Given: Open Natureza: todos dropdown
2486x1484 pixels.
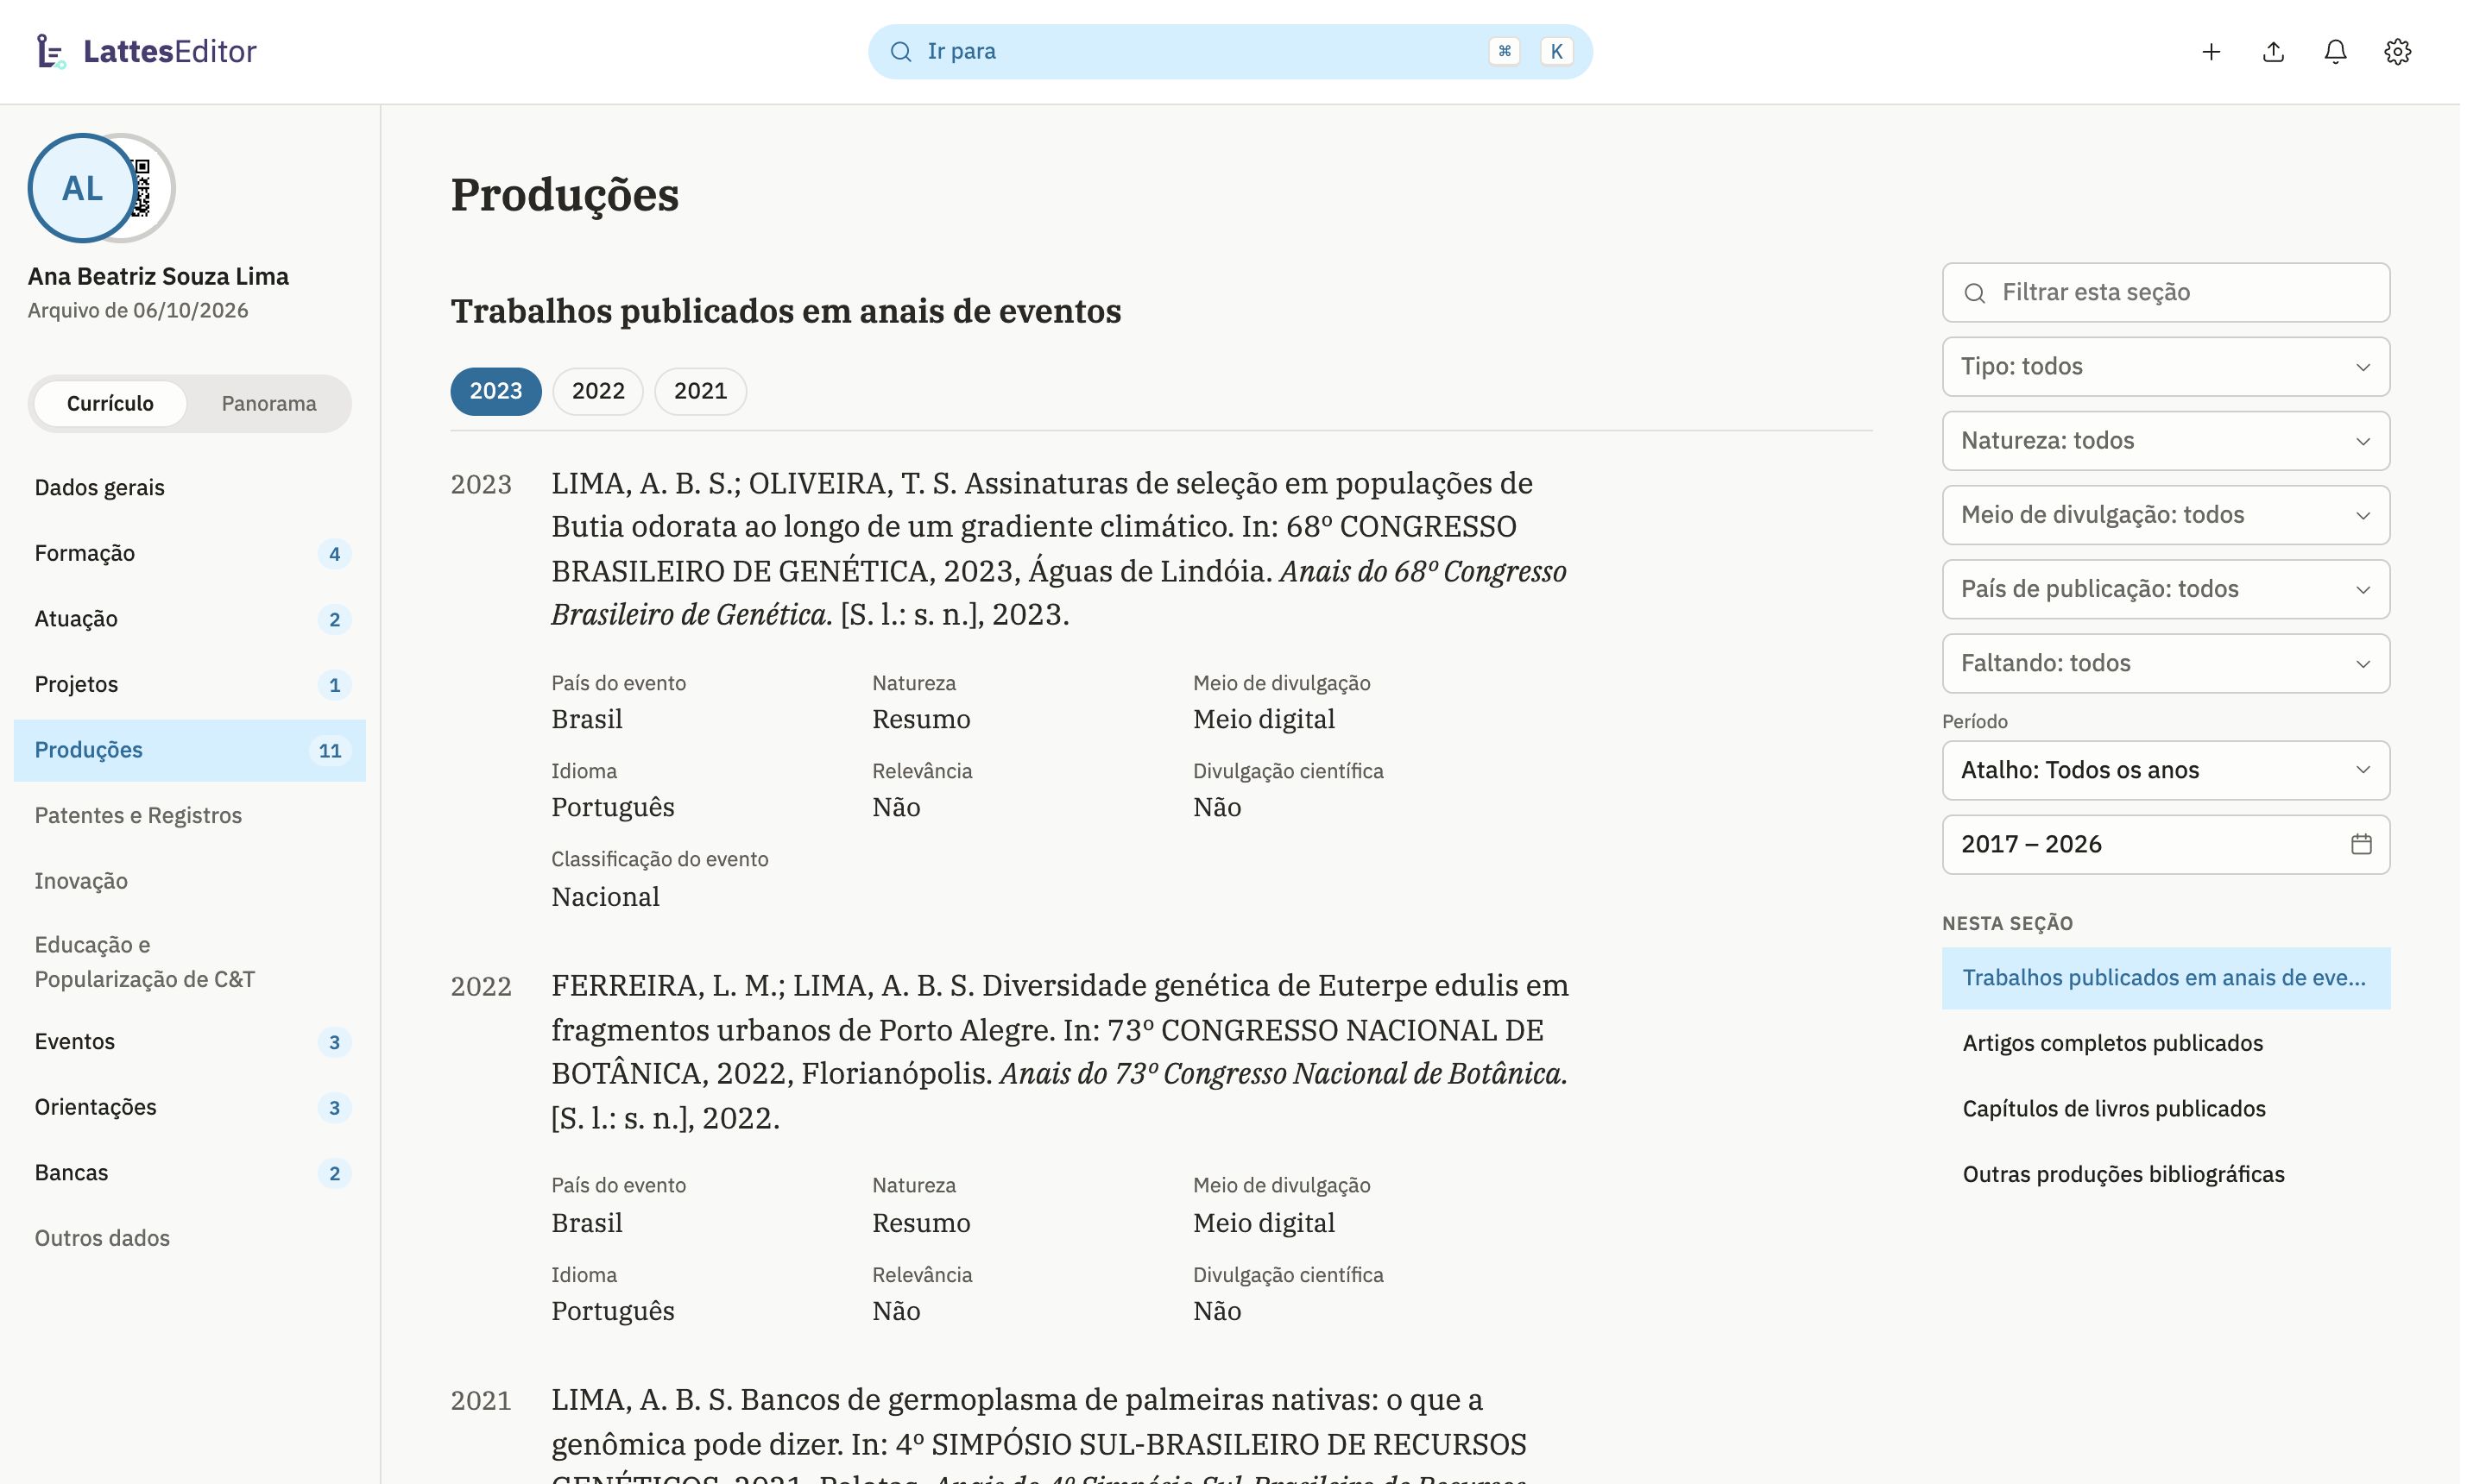Looking at the screenshot, I should pyautogui.click(x=2166, y=440).
